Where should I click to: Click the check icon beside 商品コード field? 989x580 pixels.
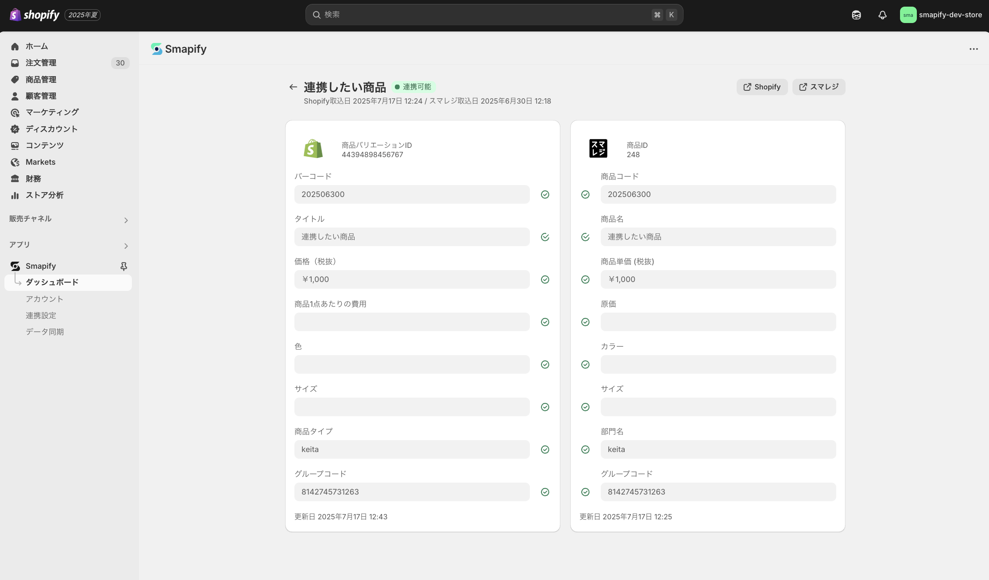tap(585, 194)
